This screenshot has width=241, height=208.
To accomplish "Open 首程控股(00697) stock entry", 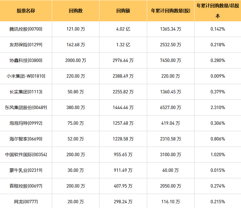I will (26, 186).
